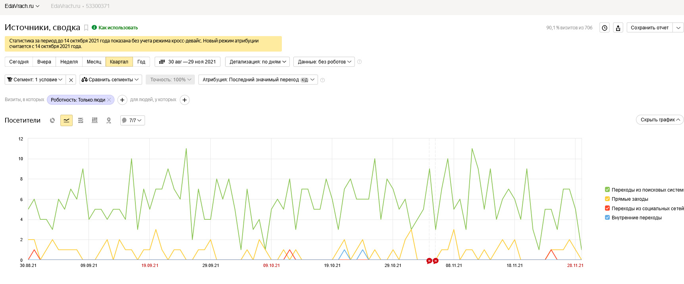The width and height of the screenshot is (684, 284).
Task: Toggle the 'Прямые заходы' legend checkbox
Action: tap(607, 199)
